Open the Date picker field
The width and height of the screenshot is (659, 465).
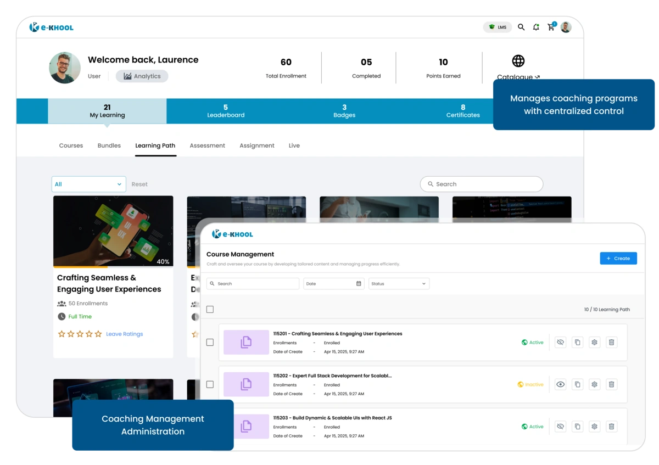tap(333, 283)
